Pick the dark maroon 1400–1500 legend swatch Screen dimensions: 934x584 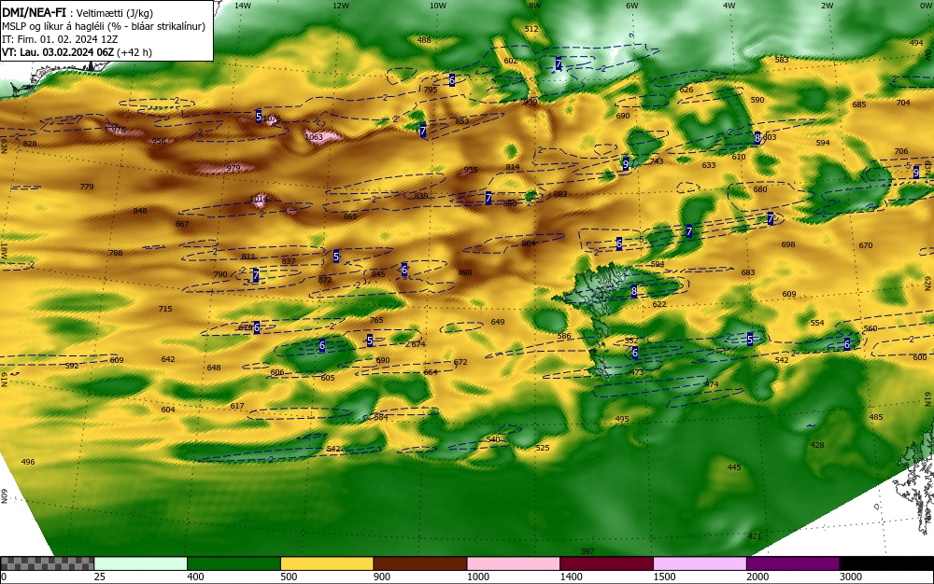click(606, 563)
